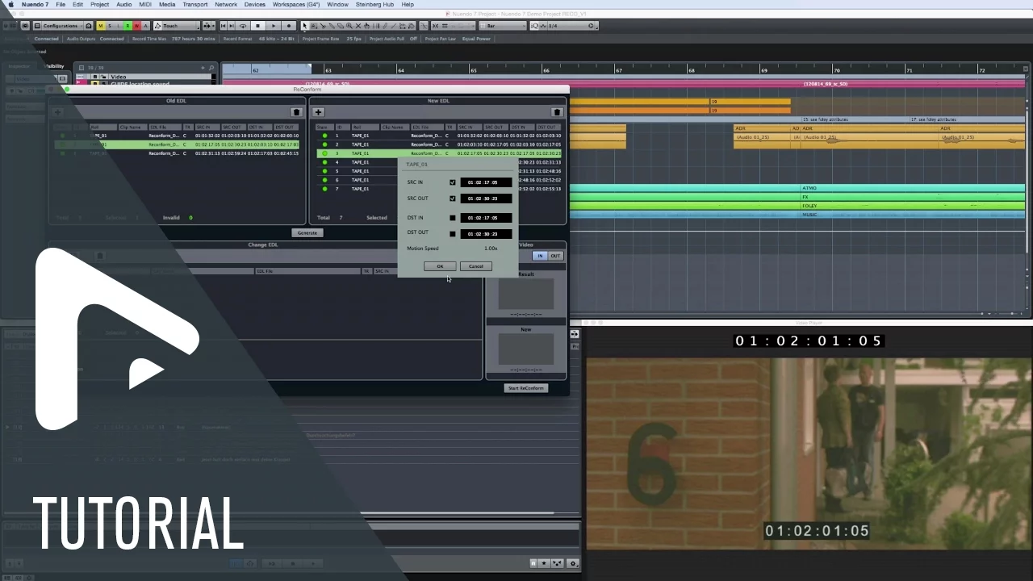Toggle global Write automation (W) button
The image size is (1033, 581).
click(136, 26)
